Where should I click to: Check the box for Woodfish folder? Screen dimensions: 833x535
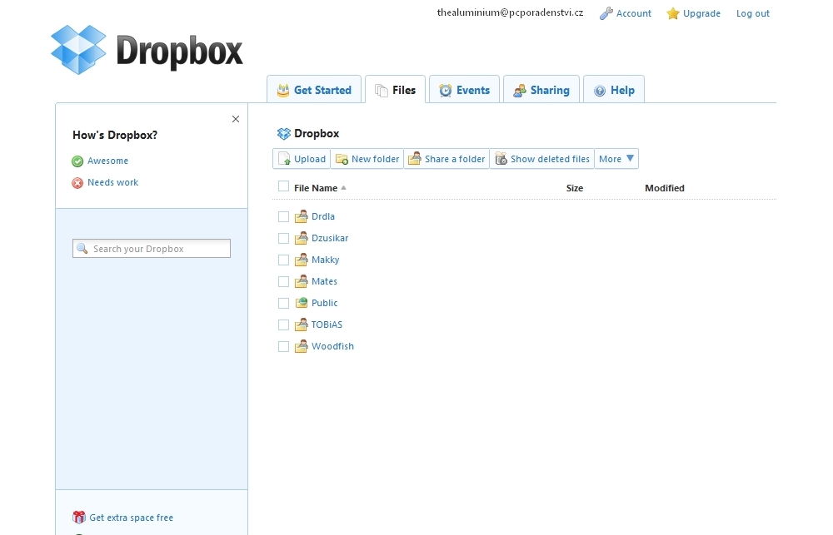[284, 347]
